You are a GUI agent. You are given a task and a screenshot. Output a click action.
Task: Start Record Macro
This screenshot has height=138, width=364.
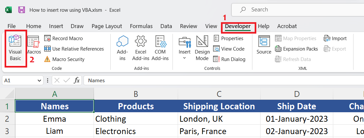point(64,38)
